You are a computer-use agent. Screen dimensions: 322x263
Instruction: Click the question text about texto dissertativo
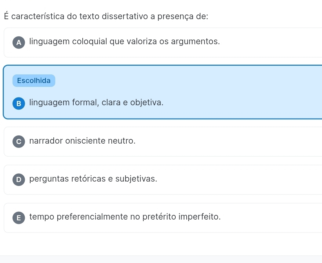coord(106,16)
